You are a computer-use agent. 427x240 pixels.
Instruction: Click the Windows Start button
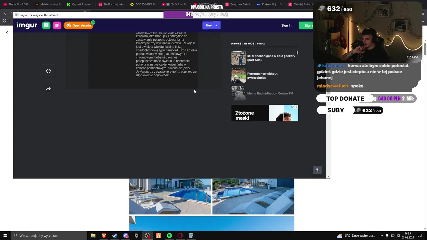pyautogui.click(x=5, y=236)
